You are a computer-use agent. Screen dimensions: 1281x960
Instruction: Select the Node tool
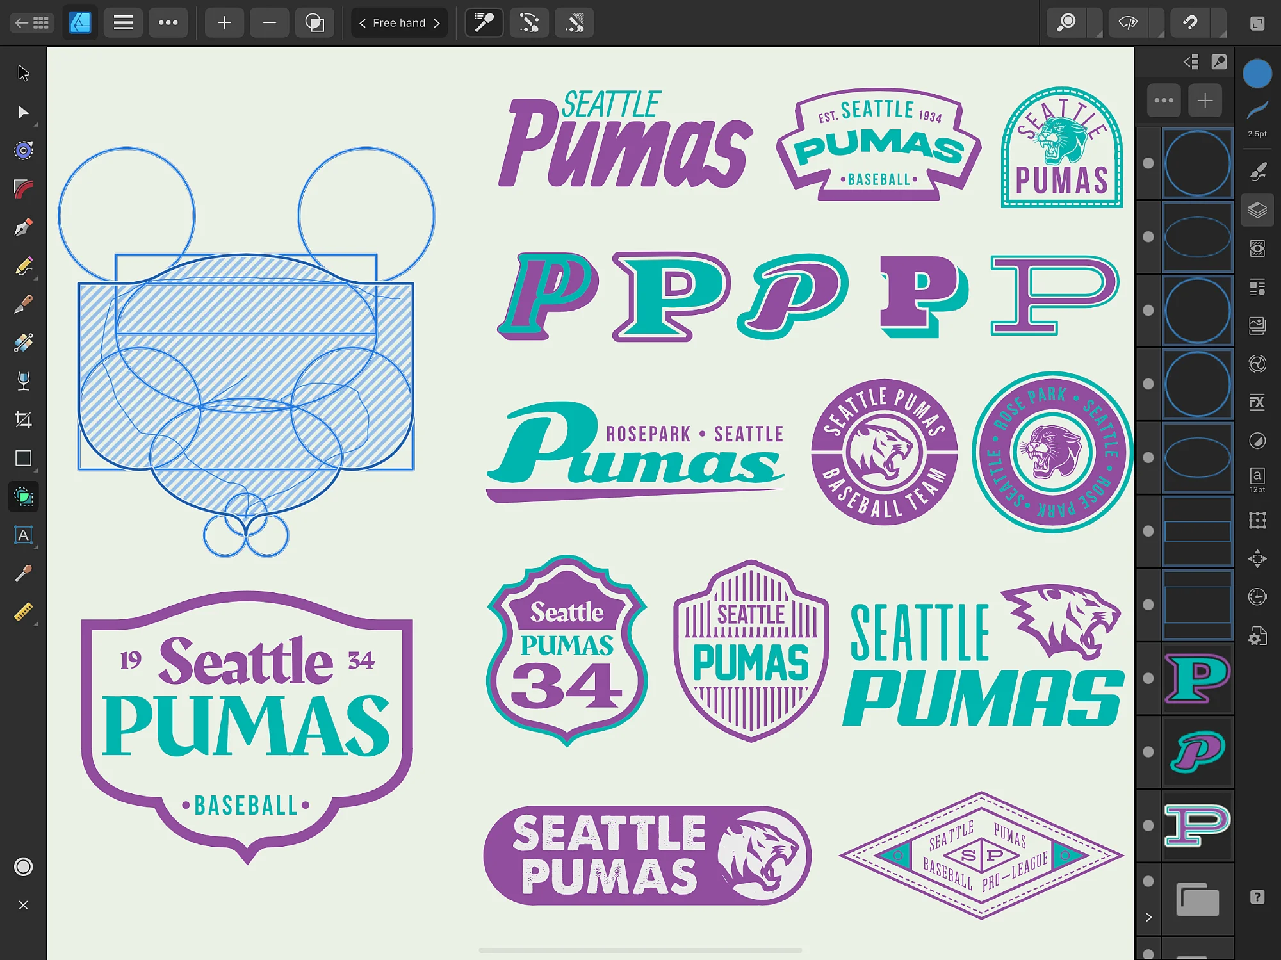[x=23, y=112]
